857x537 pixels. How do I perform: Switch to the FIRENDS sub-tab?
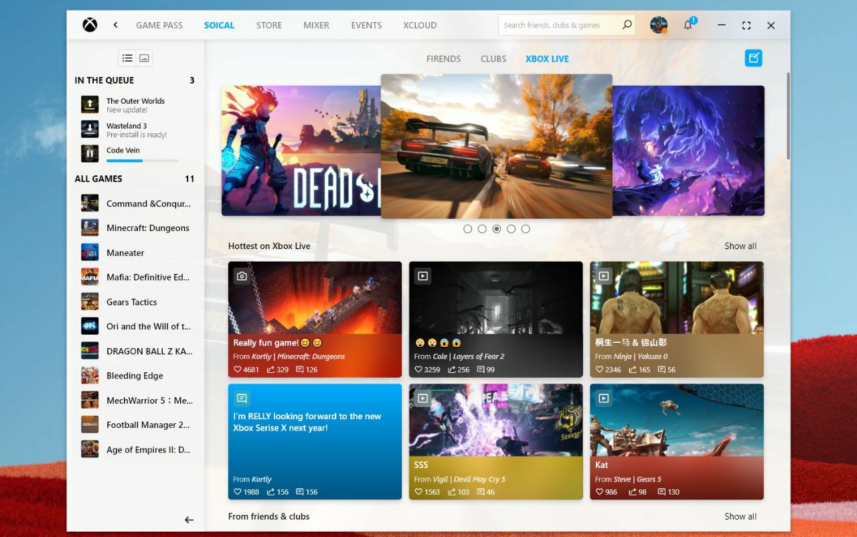[x=443, y=59]
